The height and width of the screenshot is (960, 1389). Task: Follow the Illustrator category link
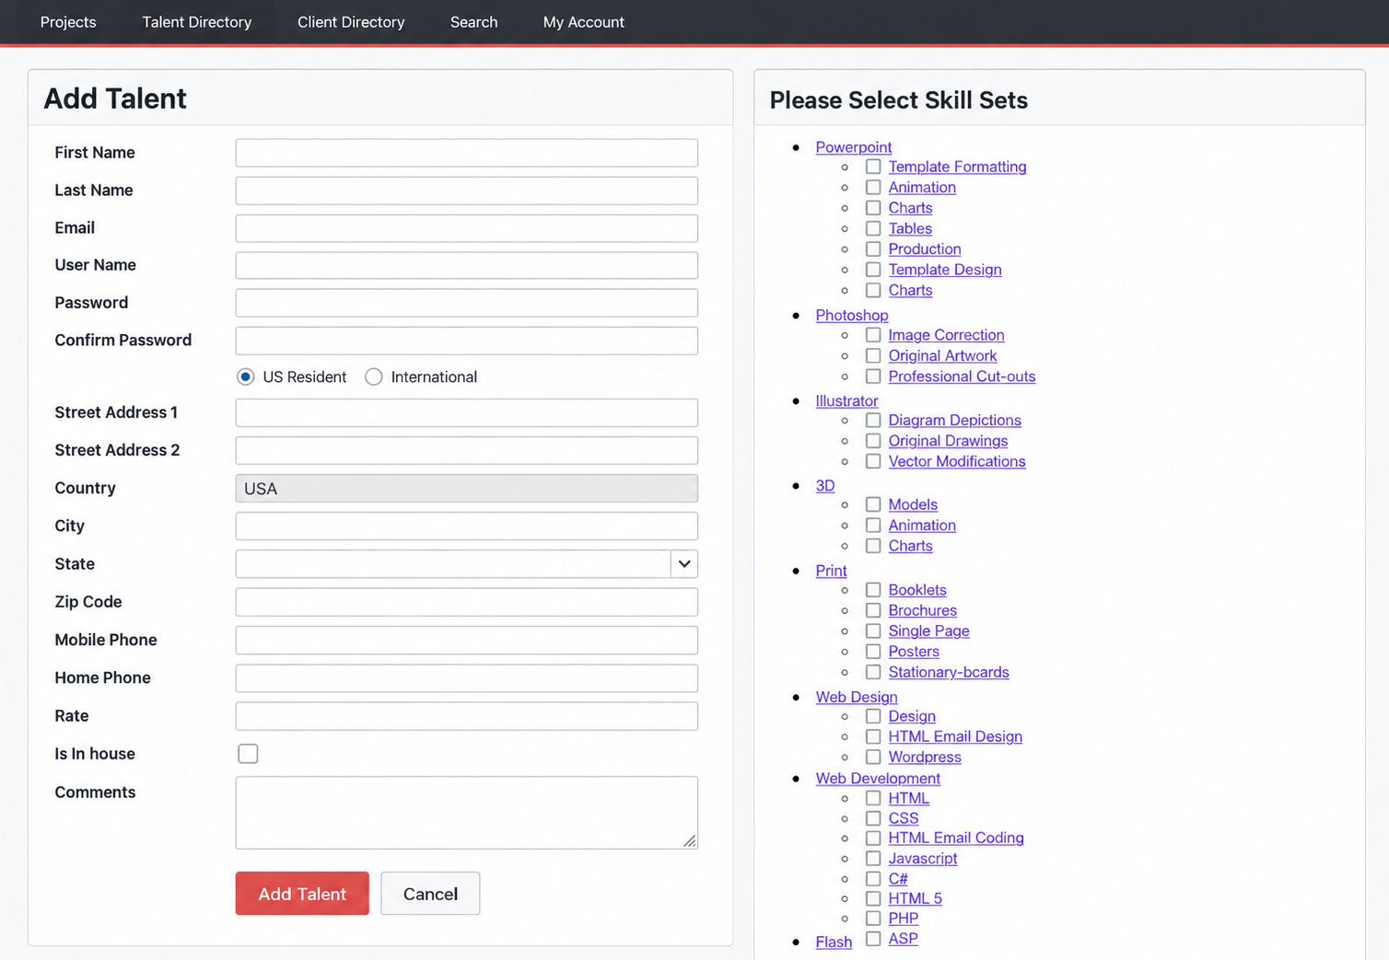point(846,400)
